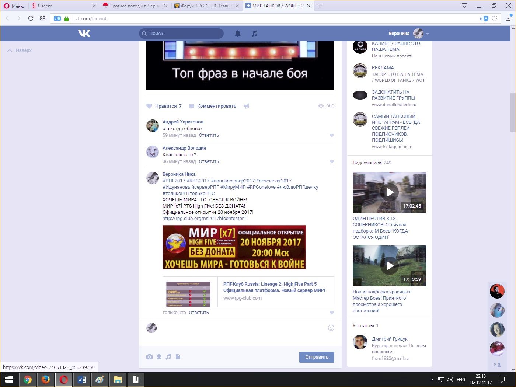This screenshot has width=516, height=387.
Task: Open Opera Меню button
Action: click(x=14, y=6)
